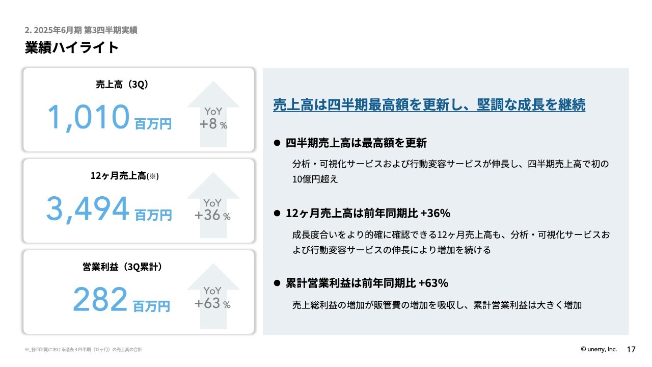652x367 pixels.
Task: Click the slide title 業績ハイライト
Action: tap(72, 47)
